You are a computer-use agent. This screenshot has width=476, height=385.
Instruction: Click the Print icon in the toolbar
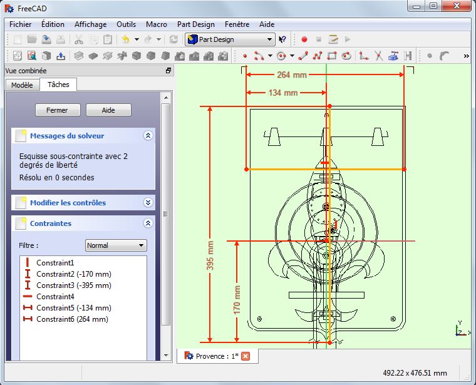click(x=61, y=39)
